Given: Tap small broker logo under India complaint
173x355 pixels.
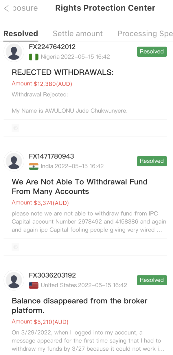Looking at the screenshot, I should click(16, 247).
